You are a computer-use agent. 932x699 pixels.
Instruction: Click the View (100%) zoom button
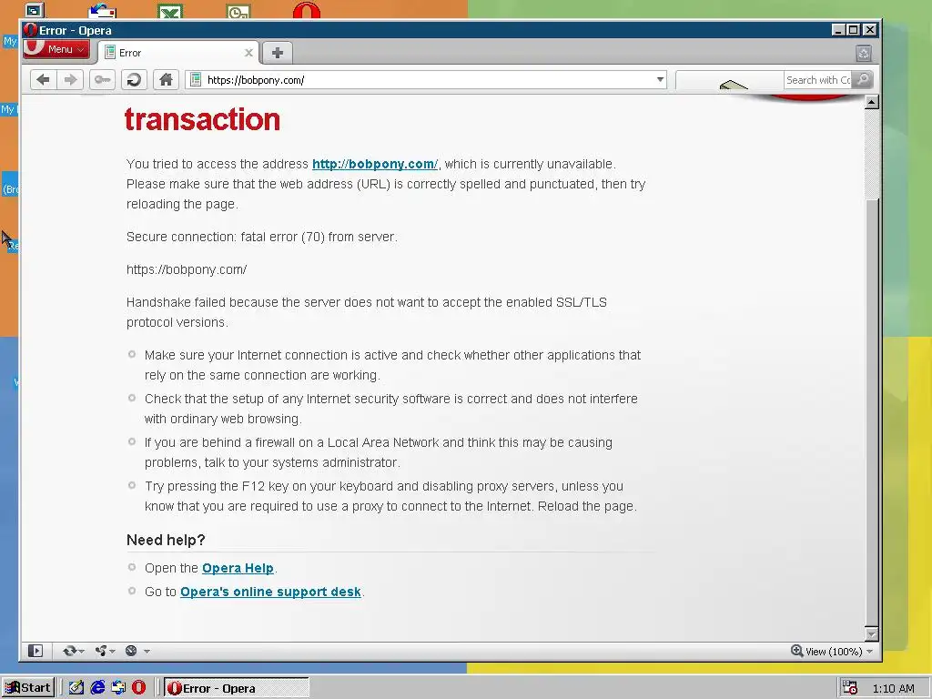click(x=826, y=652)
